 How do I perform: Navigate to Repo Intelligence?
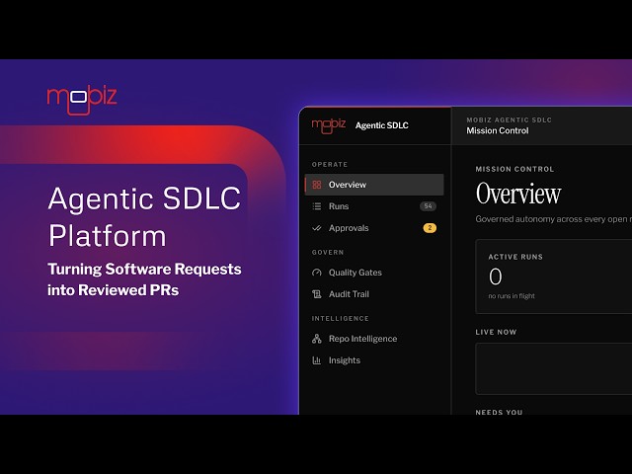click(x=374, y=339)
